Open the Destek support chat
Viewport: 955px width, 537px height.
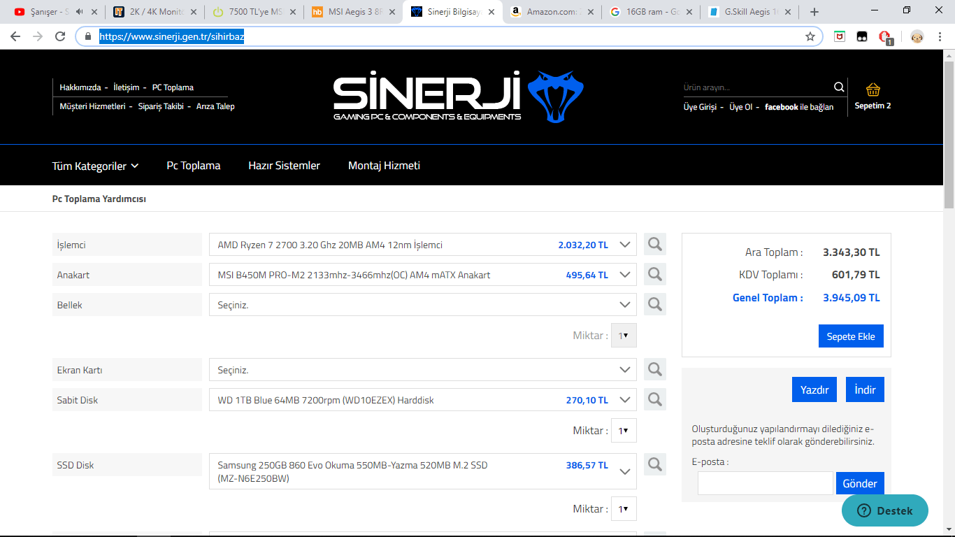(885, 510)
